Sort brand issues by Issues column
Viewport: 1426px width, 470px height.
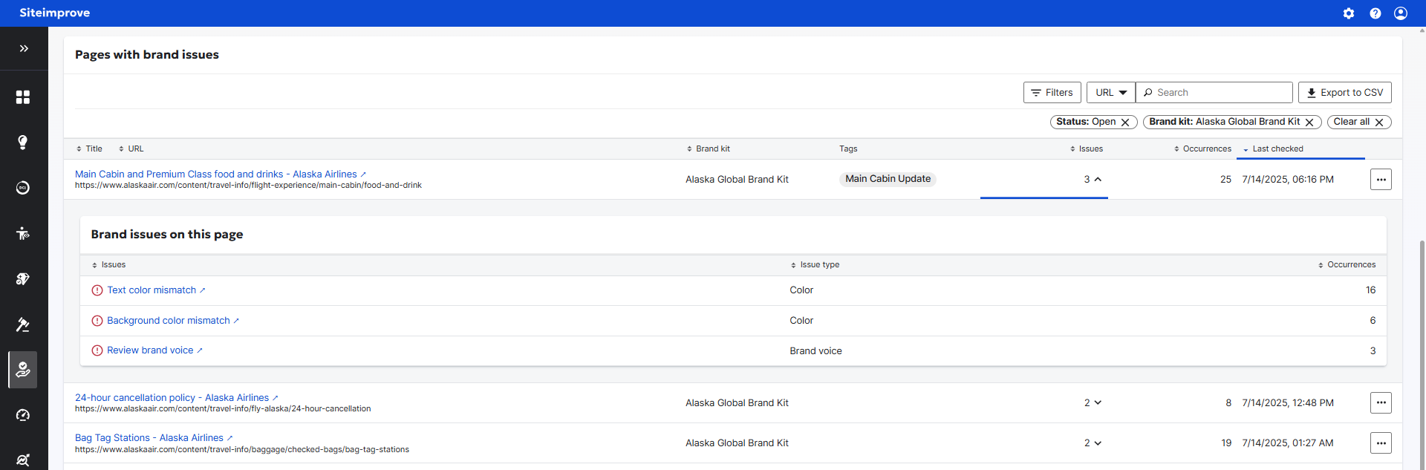tap(108, 265)
